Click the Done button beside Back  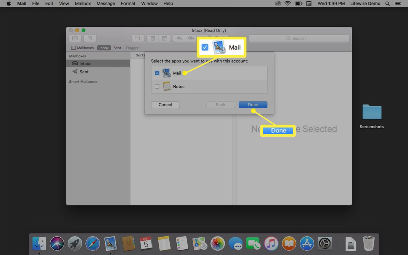click(253, 105)
